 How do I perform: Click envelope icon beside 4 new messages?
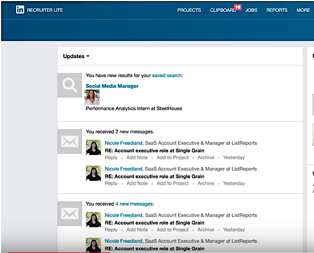tap(70, 214)
